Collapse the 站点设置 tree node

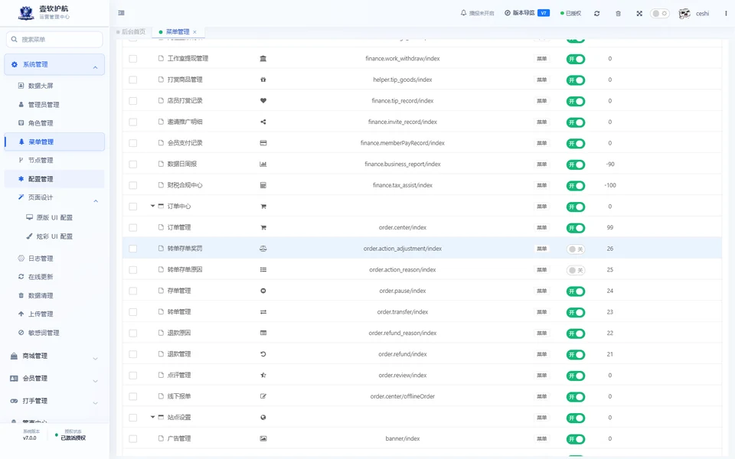point(152,417)
